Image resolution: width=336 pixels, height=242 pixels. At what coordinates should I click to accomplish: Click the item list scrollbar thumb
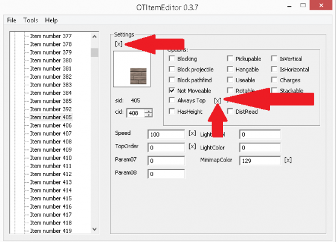[94, 53]
